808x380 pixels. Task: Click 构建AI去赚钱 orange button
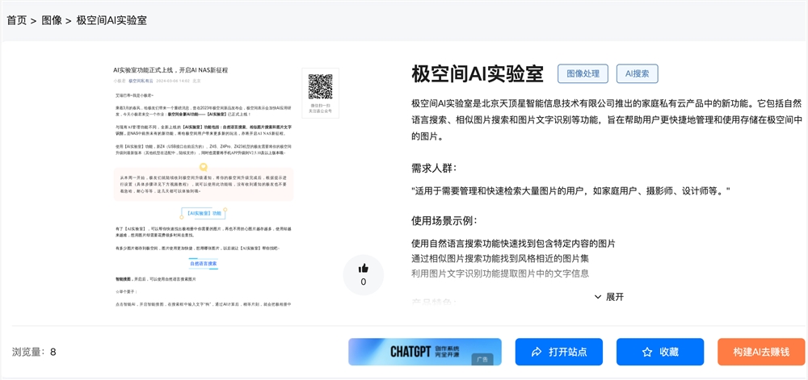click(x=761, y=352)
